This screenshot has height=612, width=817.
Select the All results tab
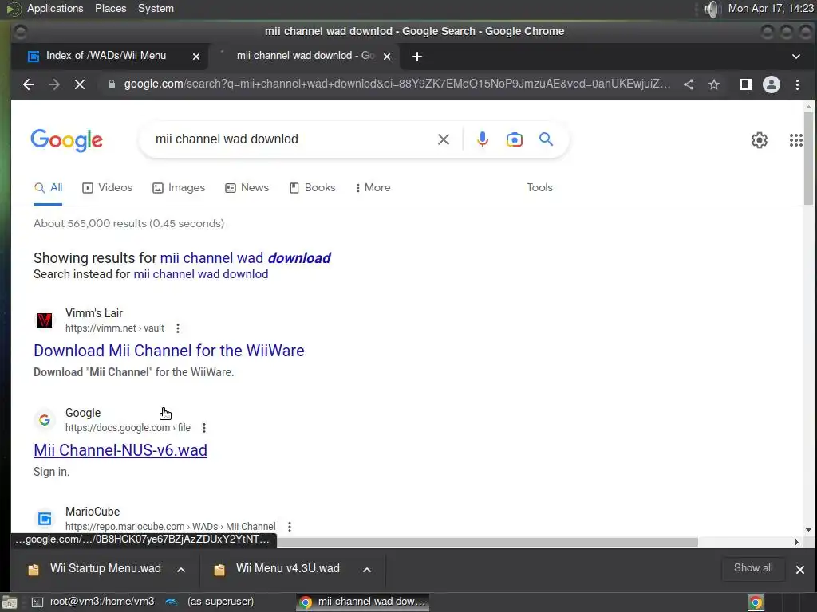48,188
